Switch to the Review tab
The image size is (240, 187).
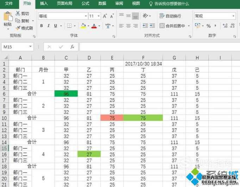pyautogui.click(x=119, y=4)
